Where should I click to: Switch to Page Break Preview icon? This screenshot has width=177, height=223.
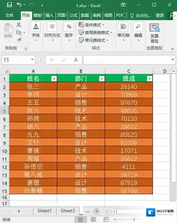106,219
